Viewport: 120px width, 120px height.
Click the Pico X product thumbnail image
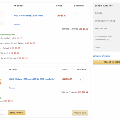(2, 18)
